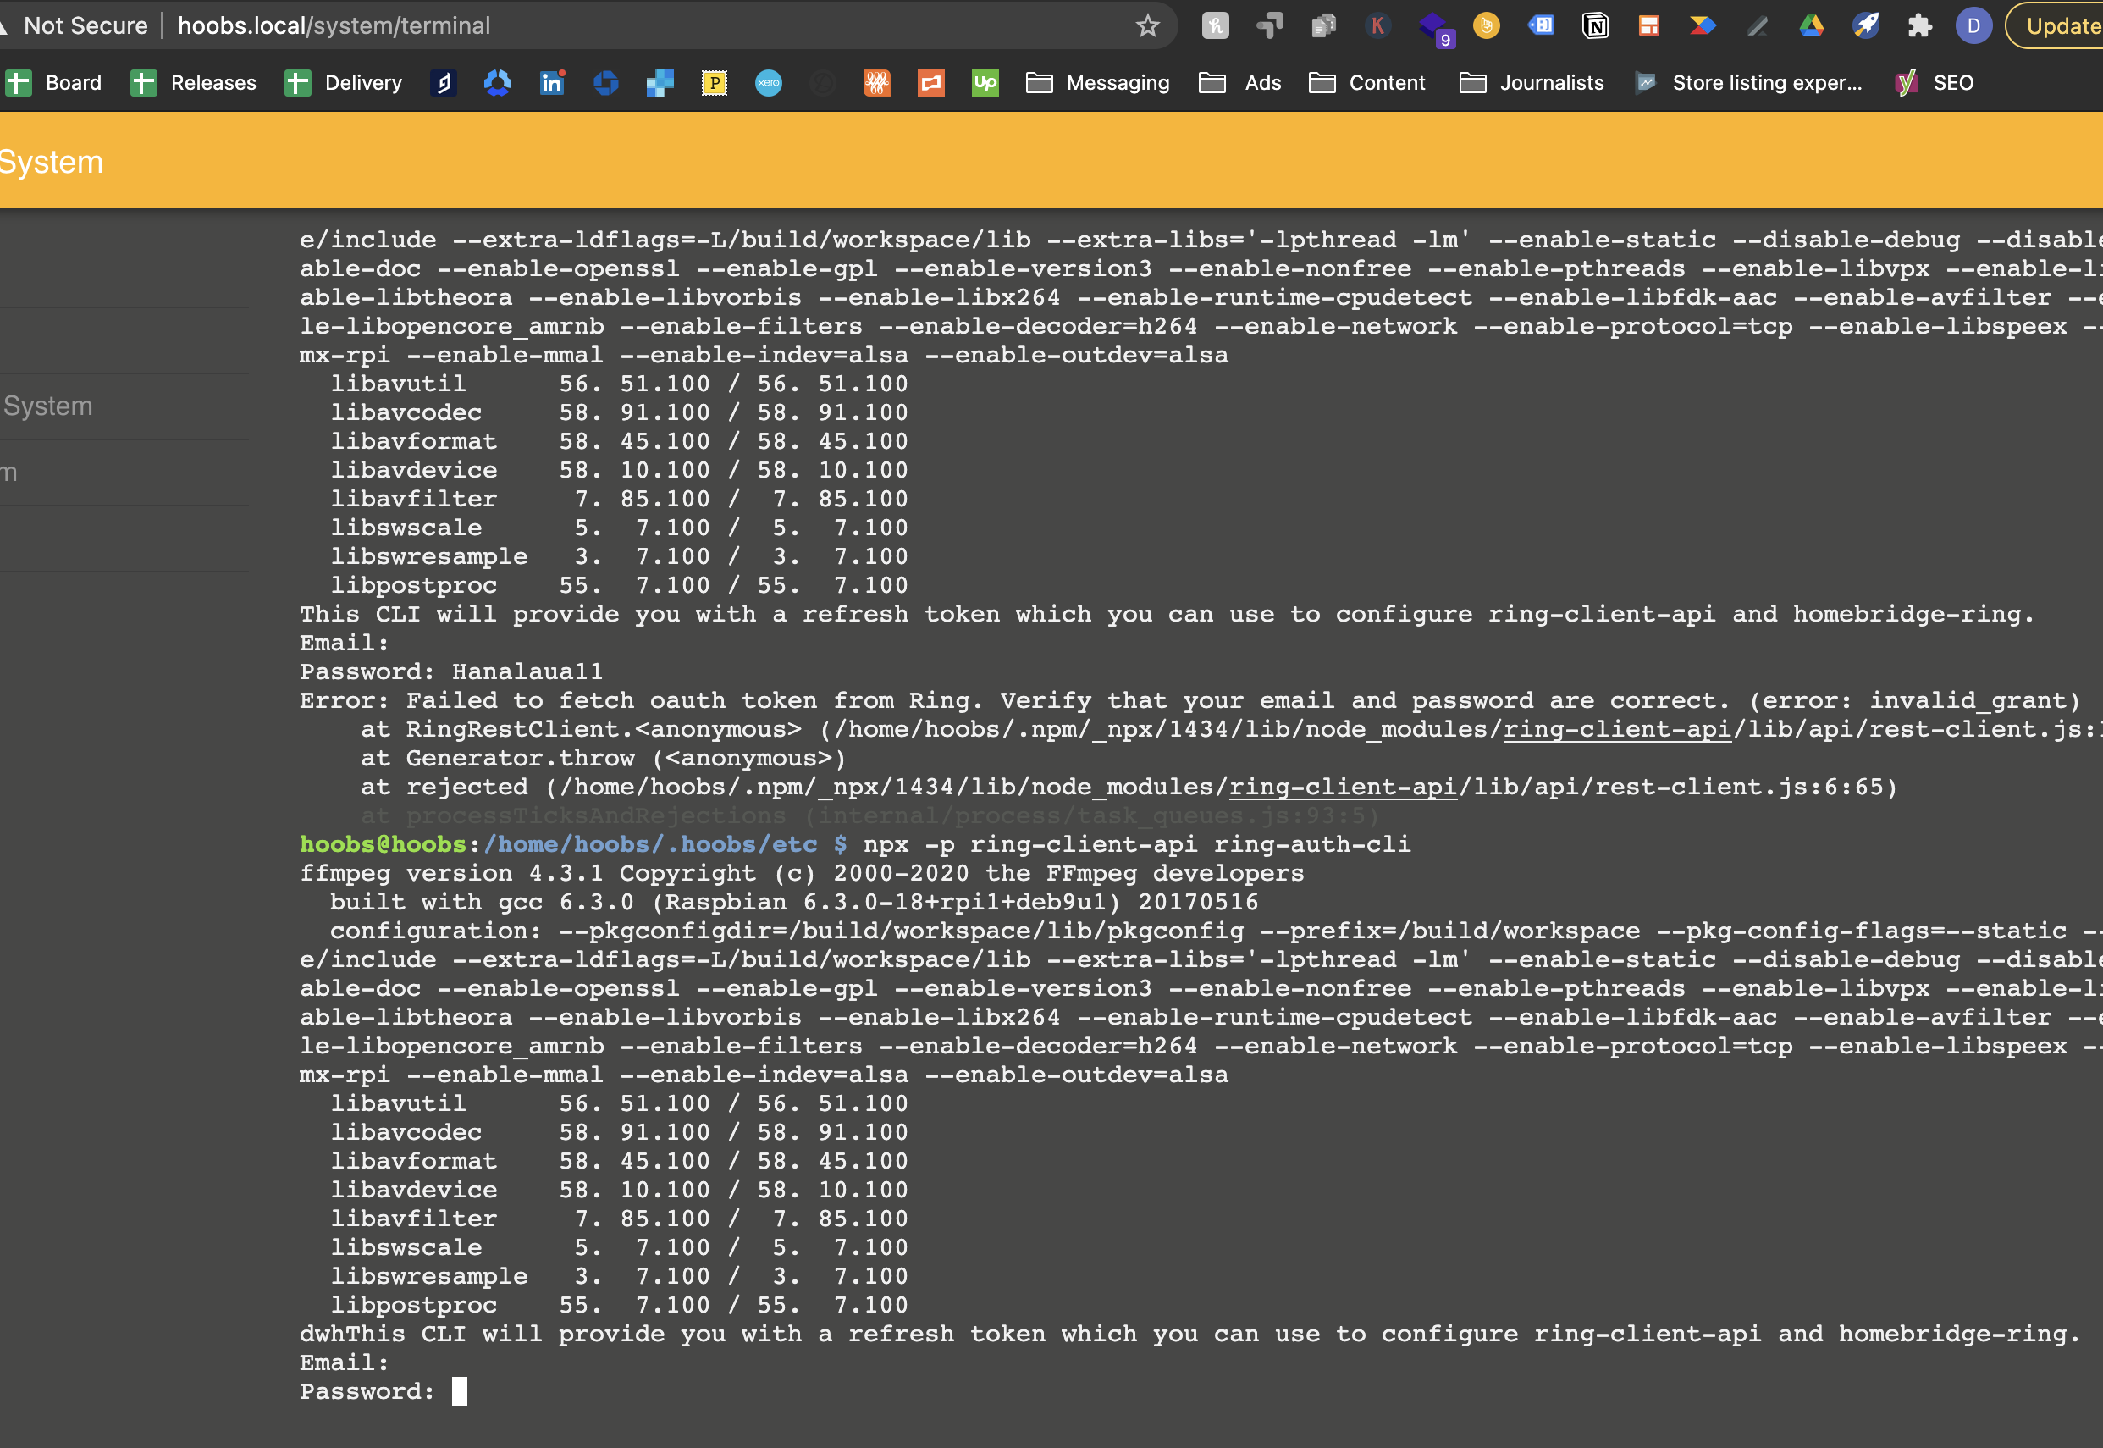Open the Google Drive extension icon

point(1811,25)
